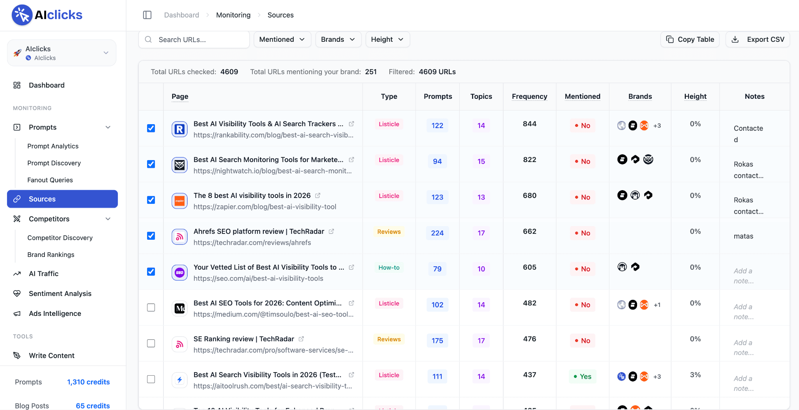799x410 pixels.
Task: Click the search magnifier icon
Action: (x=148, y=39)
